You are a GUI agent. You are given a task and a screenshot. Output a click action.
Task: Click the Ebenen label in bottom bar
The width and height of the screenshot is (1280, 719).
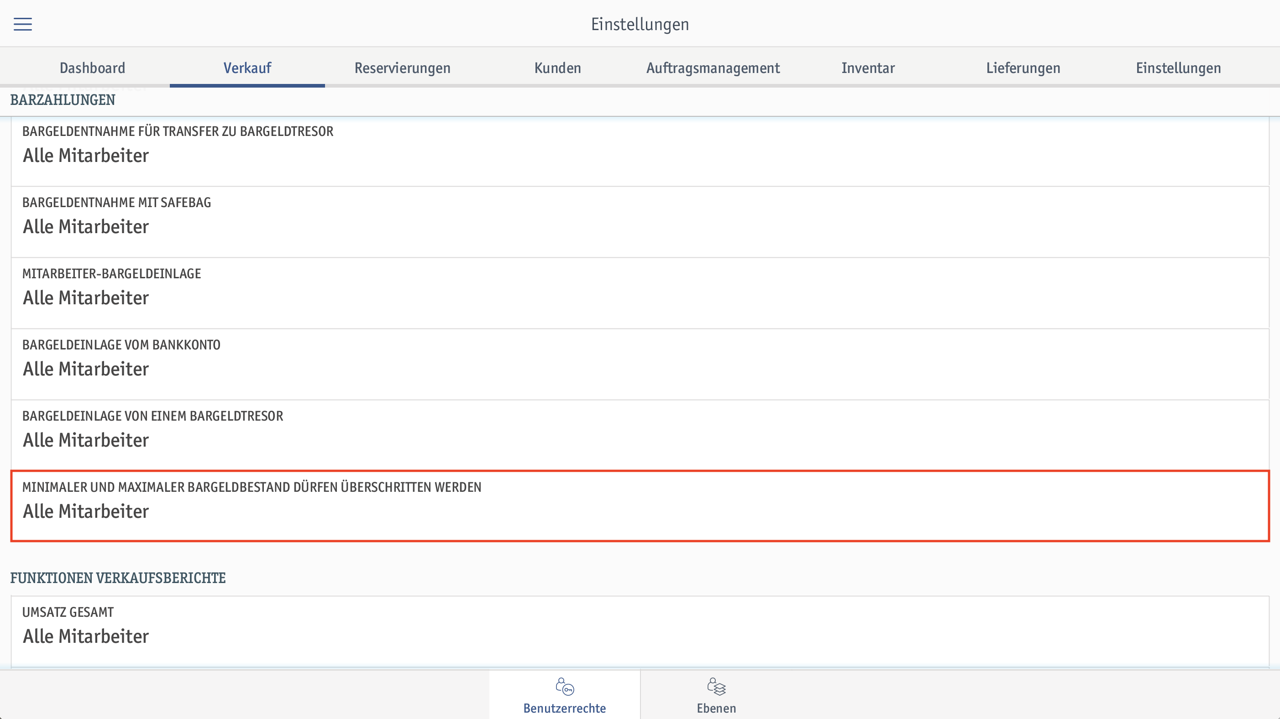click(716, 708)
